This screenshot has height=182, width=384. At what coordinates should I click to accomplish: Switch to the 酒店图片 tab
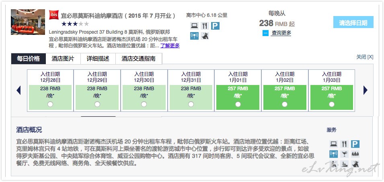tap(63, 59)
